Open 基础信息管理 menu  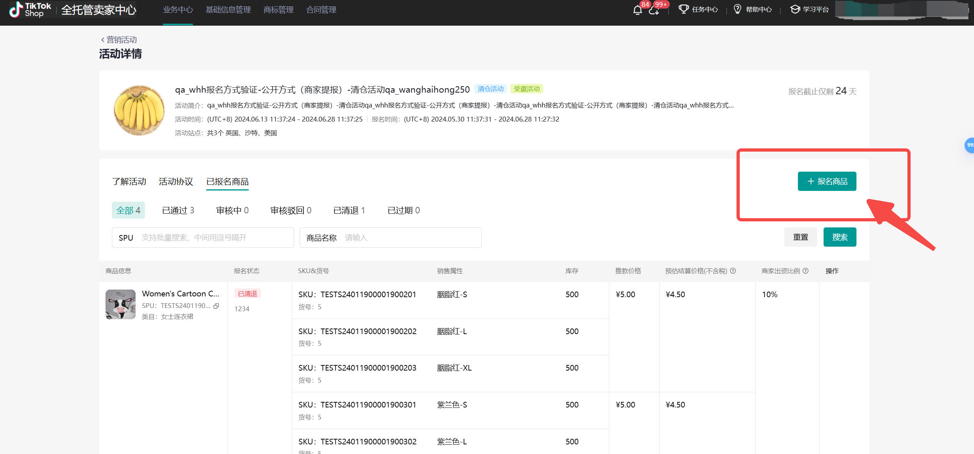point(228,10)
